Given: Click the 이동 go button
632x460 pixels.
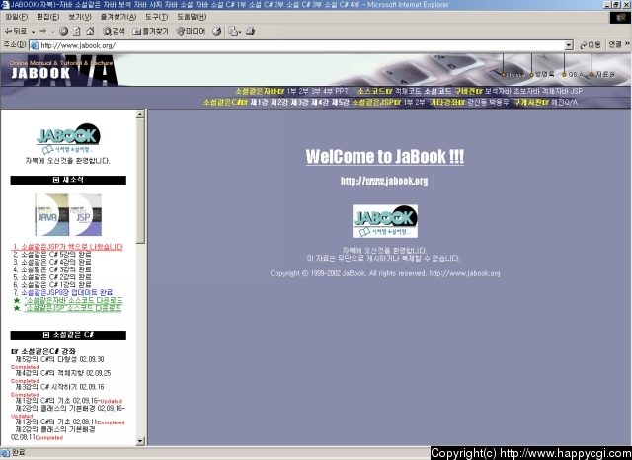Looking at the screenshot, I should point(591,45).
